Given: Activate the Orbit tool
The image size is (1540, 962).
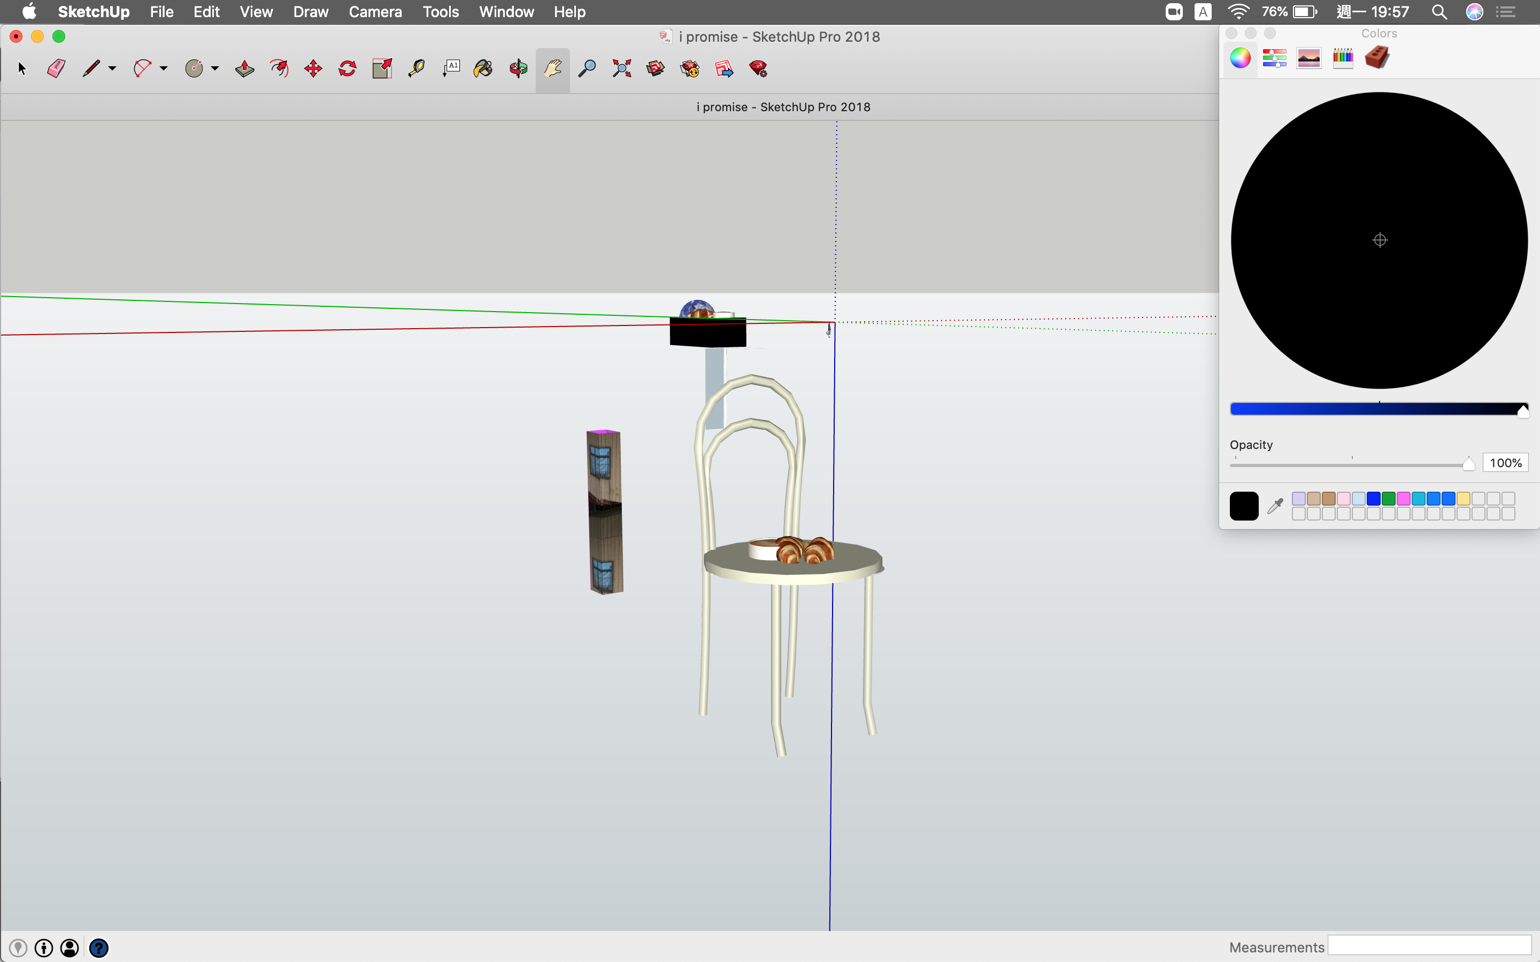Looking at the screenshot, I should [518, 69].
